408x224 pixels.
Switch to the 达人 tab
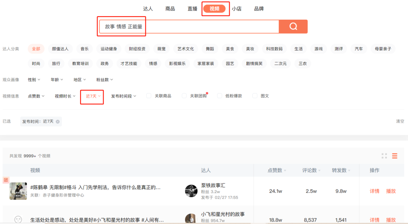pyautogui.click(x=148, y=9)
